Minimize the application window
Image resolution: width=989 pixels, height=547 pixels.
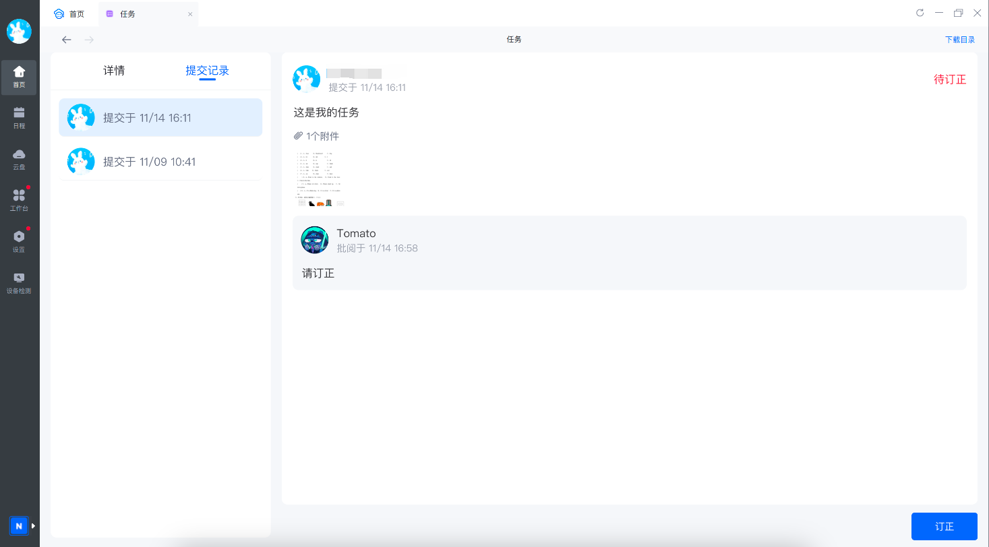pyautogui.click(x=938, y=13)
